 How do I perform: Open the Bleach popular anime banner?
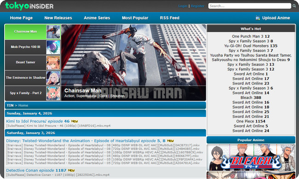coord(251,157)
